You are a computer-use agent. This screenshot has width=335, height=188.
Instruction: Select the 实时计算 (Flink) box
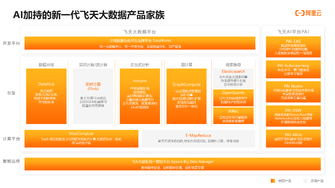pos(93,96)
